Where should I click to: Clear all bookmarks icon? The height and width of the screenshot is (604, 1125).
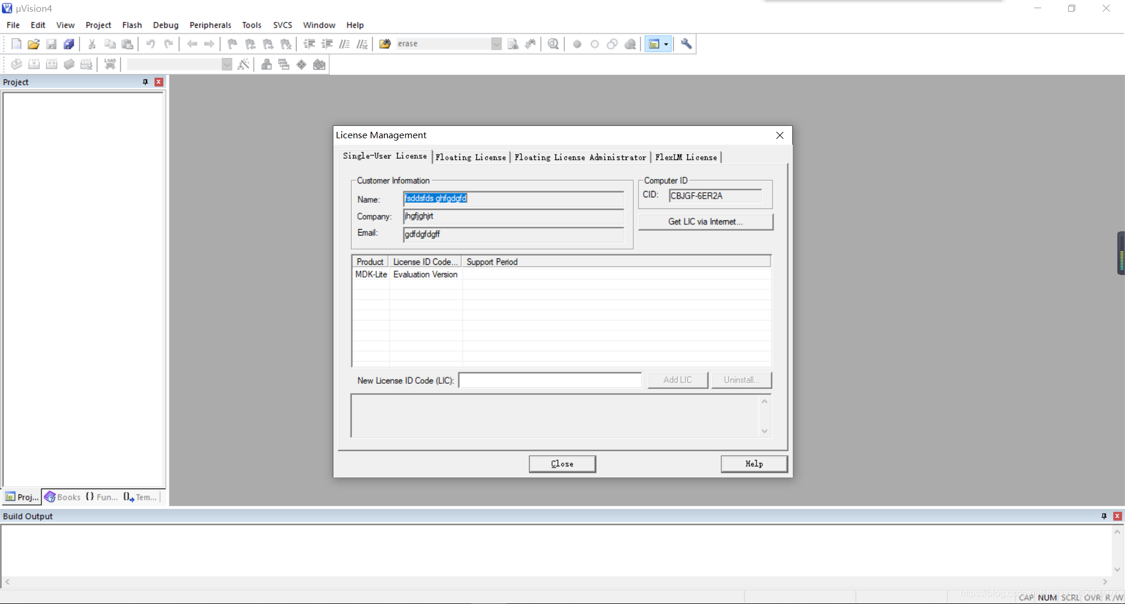point(285,44)
